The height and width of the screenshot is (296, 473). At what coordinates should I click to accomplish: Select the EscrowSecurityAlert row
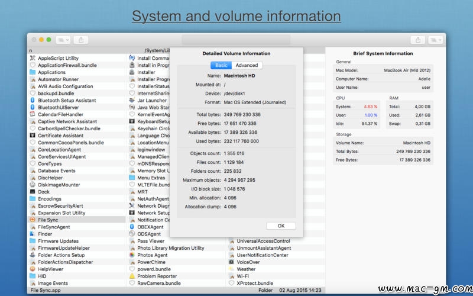[x=77, y=205]
